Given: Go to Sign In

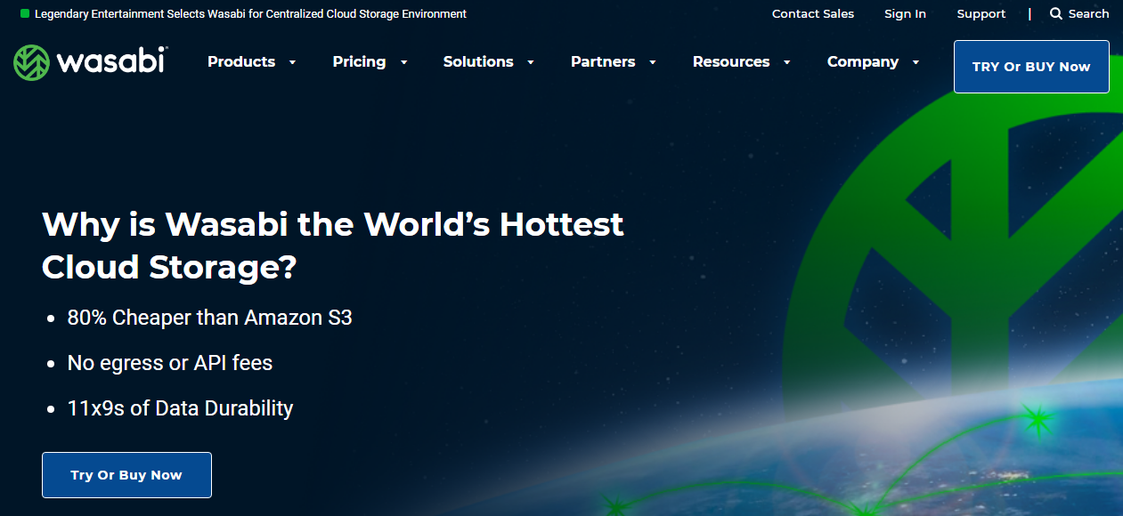Looking at the screenshot, I should [905, 13].
